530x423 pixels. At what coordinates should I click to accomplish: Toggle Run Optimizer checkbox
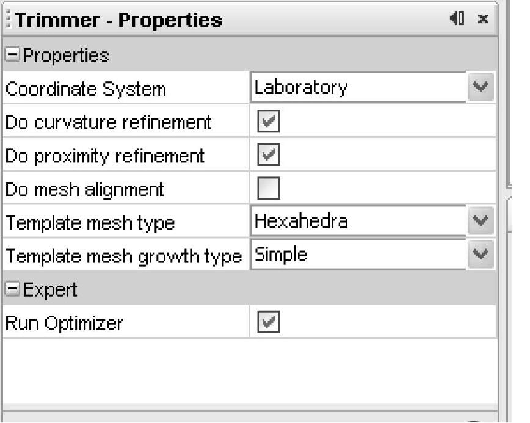tap(269, 322)
